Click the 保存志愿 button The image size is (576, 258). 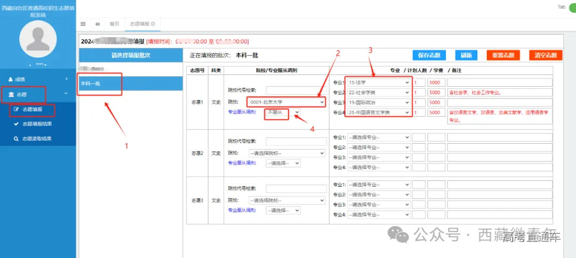(x=428, y=55)
